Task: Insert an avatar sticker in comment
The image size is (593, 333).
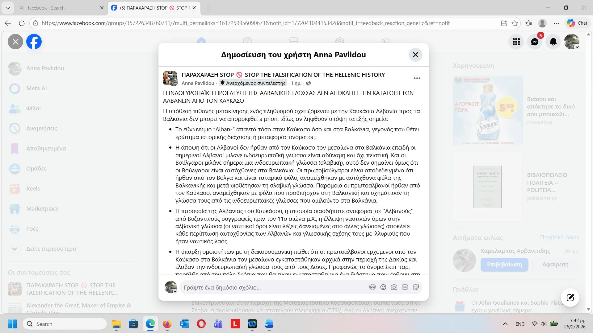Action: [372, 287]
